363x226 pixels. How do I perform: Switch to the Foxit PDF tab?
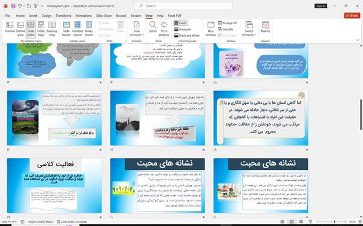[175, 16]
